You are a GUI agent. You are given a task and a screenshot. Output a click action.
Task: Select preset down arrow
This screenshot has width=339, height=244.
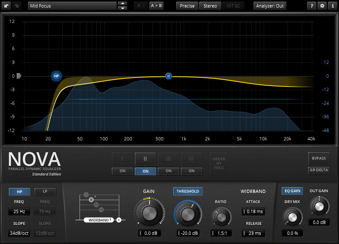tap(123, 8)
